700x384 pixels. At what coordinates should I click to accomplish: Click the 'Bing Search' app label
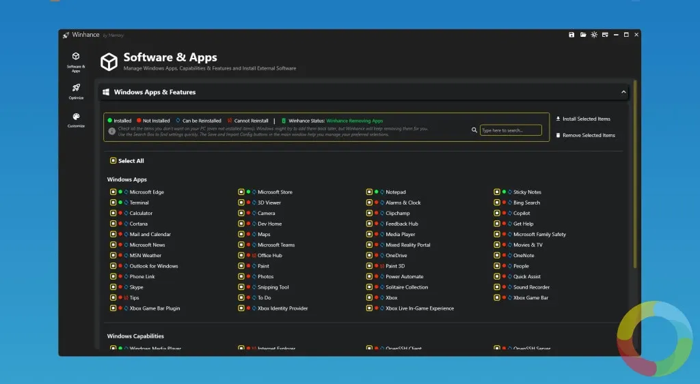coord(527,203)
